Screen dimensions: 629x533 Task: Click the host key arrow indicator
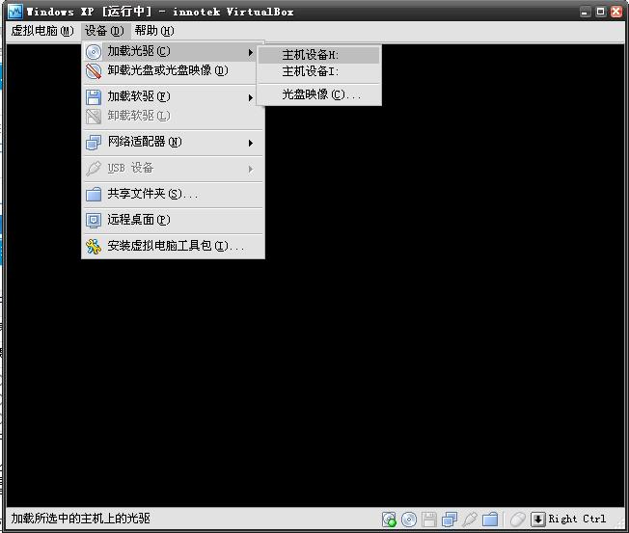click(537, 520)
